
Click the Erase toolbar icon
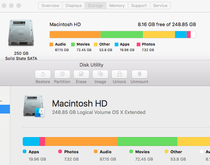81,74
